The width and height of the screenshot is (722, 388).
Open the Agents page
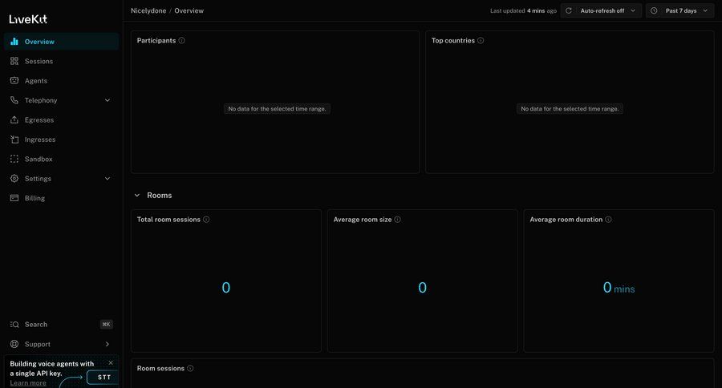pos(61,80)
